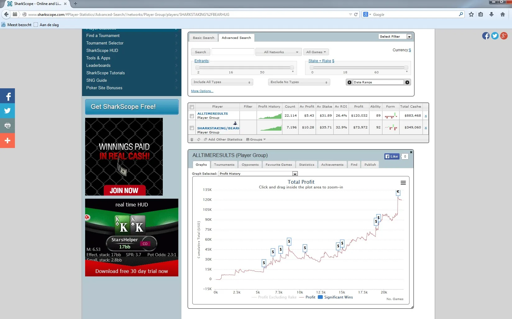Open the Statistics tab

tap(307, 164)
